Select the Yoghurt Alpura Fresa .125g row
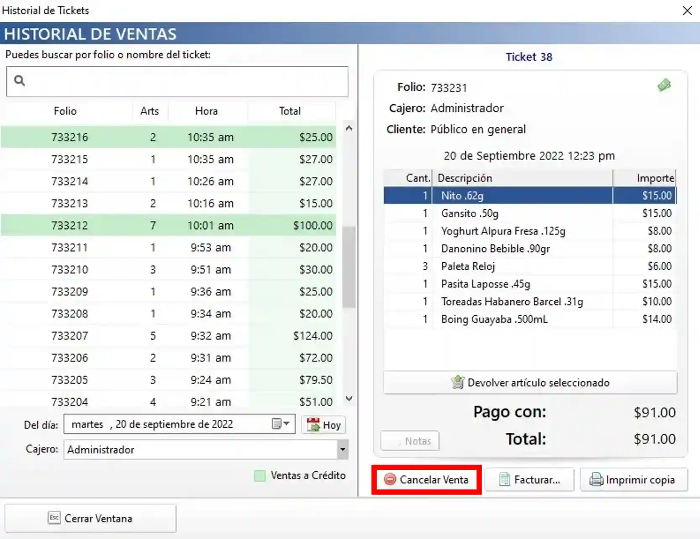 [x=530, y=231]
